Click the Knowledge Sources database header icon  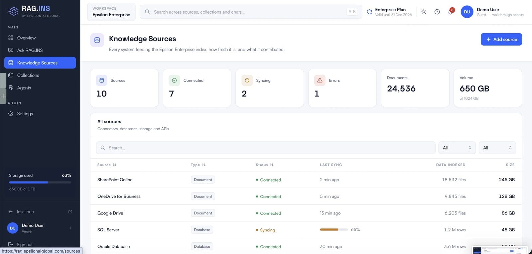tap(97, 40)
